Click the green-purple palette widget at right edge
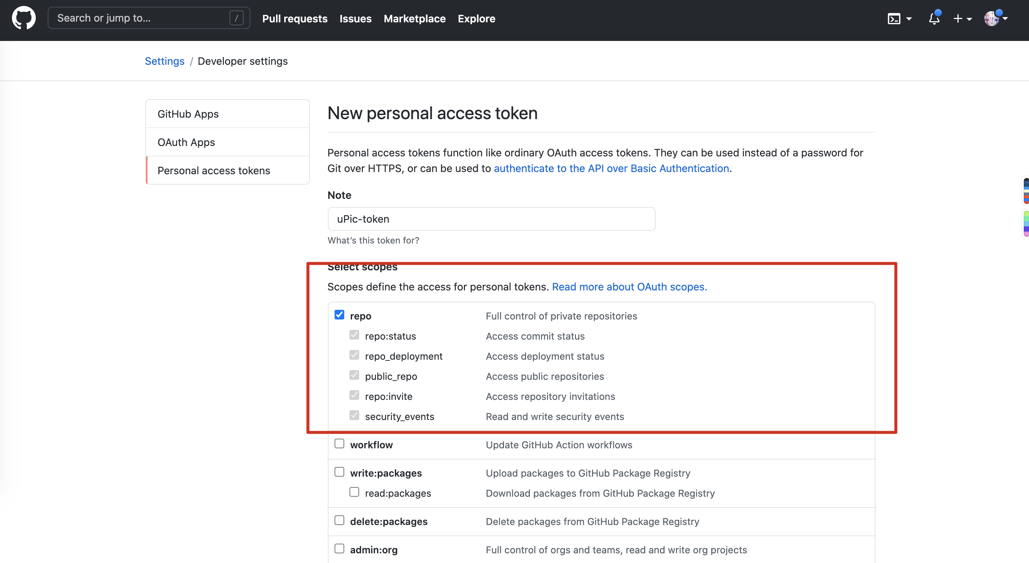Image resolution: width=1029 pixels, height=563 pixels. point(1025,224)
